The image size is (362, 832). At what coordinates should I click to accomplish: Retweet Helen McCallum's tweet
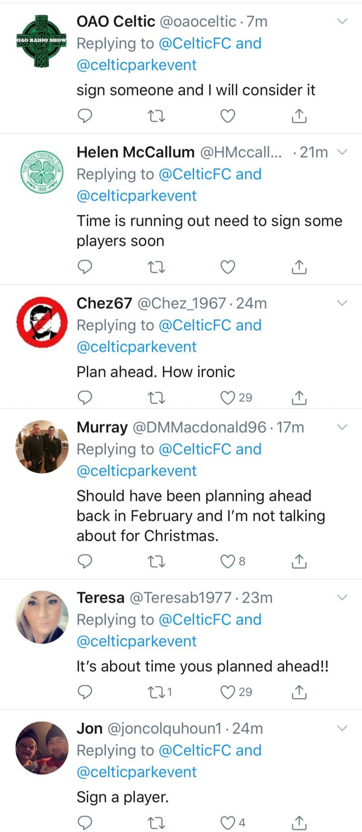156,267
